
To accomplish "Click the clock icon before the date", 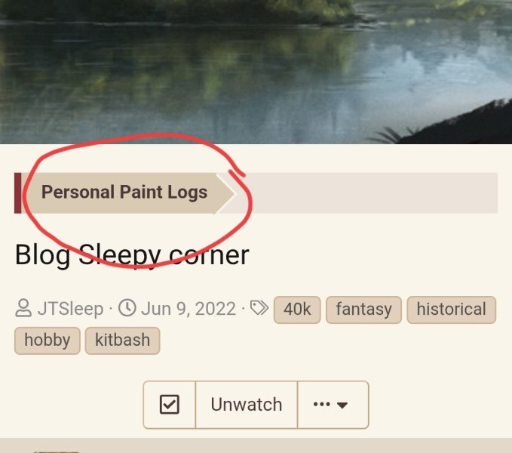I will pyautogui.click(x=127, y=308).
